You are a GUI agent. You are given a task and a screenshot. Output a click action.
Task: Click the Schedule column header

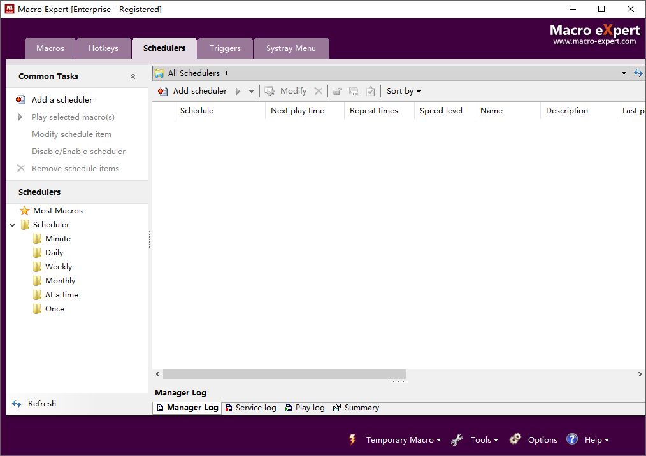click(220, 110)
